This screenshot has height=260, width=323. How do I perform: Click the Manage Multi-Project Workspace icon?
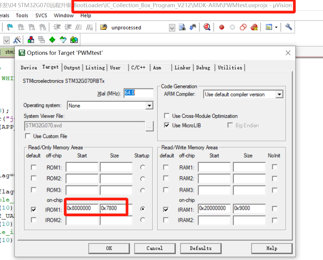pos(41,40)
